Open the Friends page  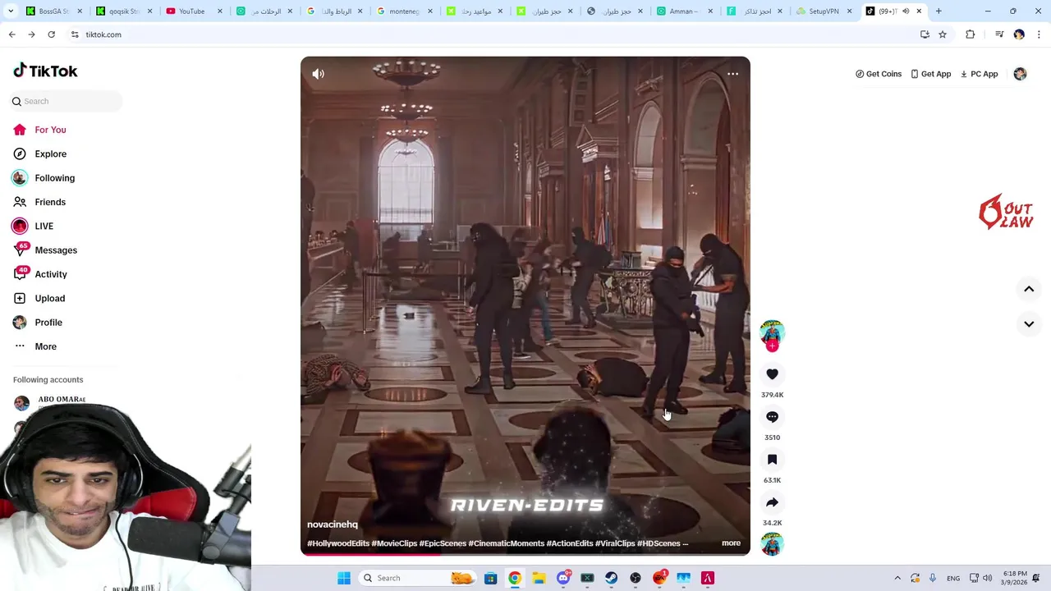pos(49,202)
